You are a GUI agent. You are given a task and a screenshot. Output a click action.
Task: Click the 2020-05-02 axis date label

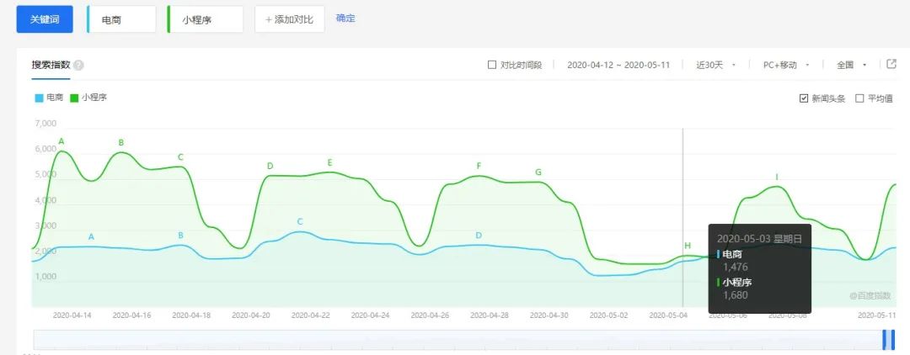click(609, 315)
